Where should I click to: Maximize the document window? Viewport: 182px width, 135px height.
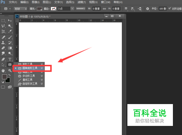point(112,16)
